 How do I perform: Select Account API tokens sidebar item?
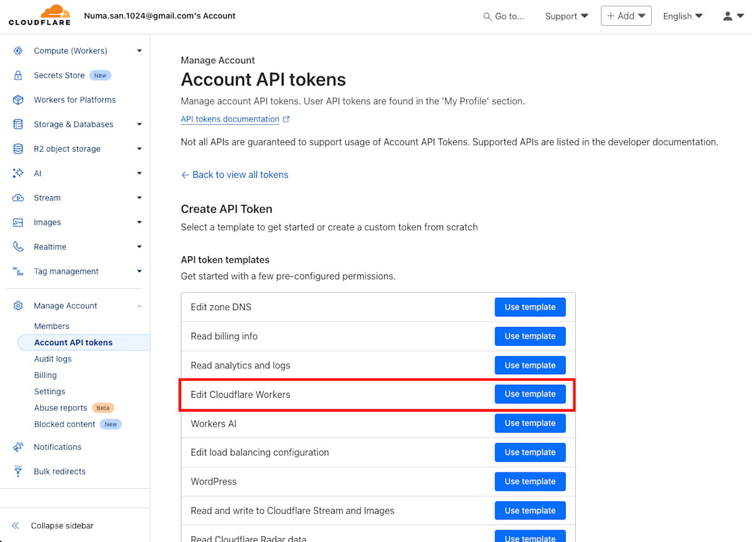click(x=83, y=342)
